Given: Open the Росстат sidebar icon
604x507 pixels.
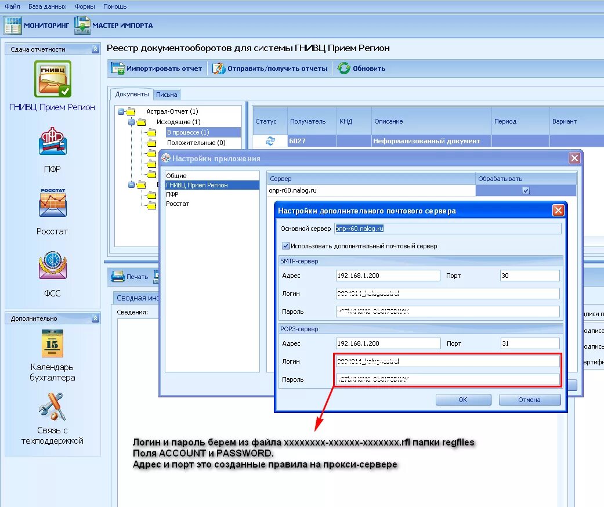Looking at the screenshot, I should 53,203.
